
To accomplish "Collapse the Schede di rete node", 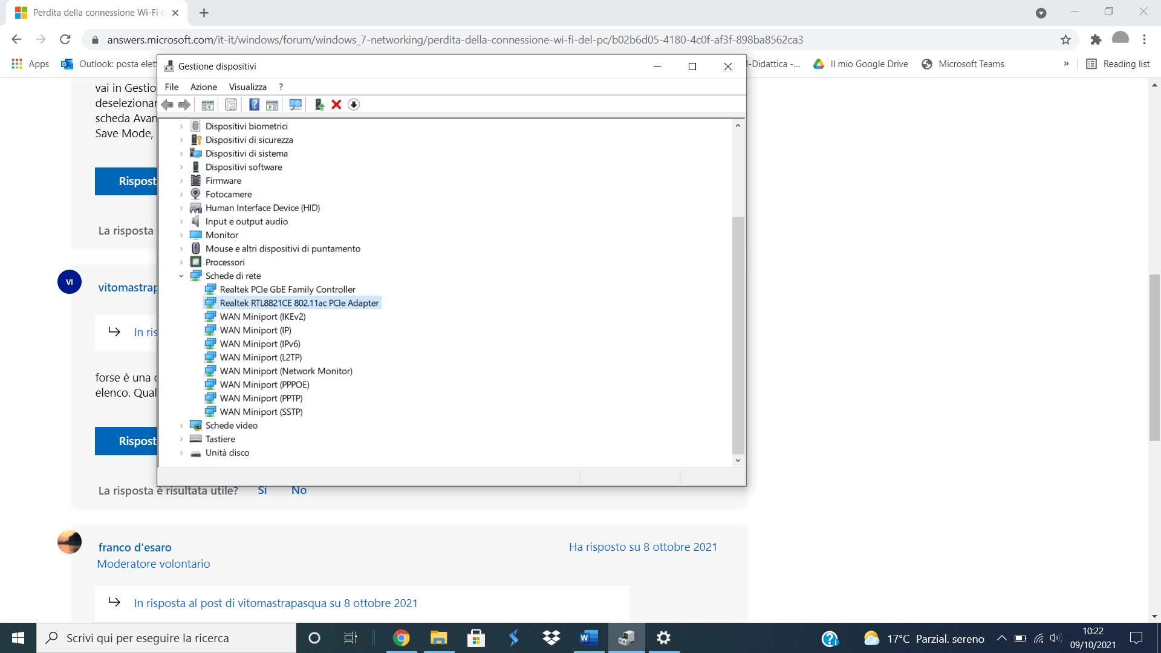I will coord(181,276).
